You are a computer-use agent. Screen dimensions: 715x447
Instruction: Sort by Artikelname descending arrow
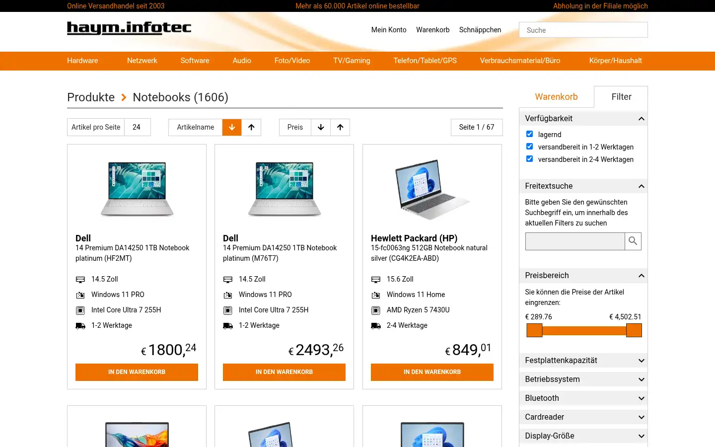pyautogui.click(x=232, y=127)
